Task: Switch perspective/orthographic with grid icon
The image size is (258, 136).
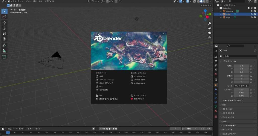Action: coord(209,37)
